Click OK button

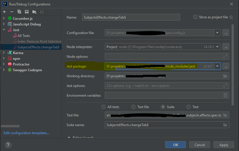(x=176, y=145)
